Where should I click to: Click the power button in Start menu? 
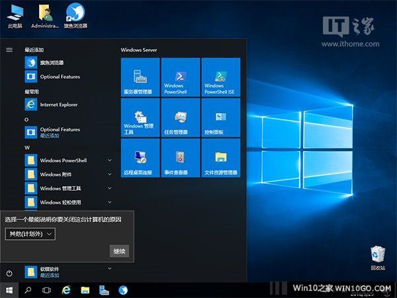pos(9,273)
